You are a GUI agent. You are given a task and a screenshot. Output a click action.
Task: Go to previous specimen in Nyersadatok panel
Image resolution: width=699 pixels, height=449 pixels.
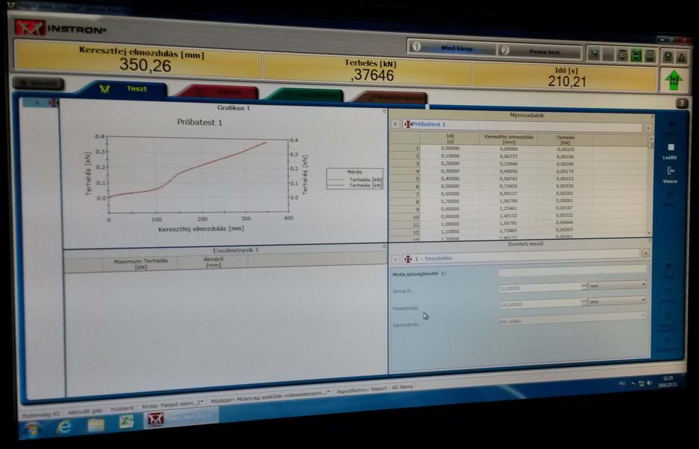coord(395,124)
